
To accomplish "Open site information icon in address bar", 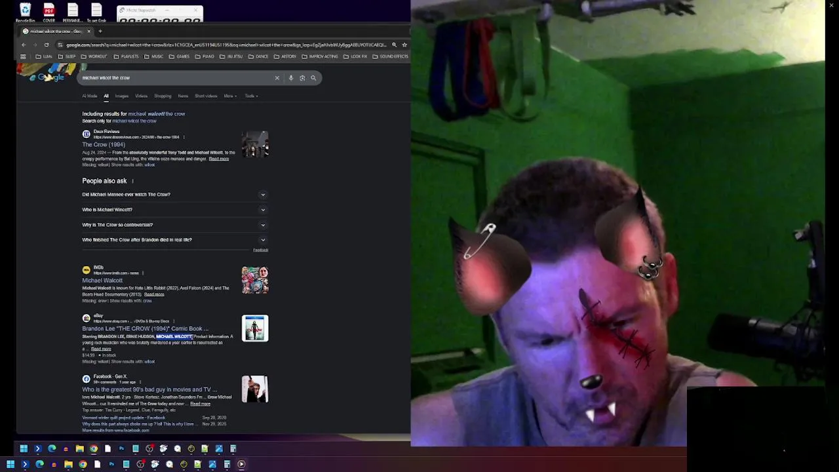I will coord(60,45).
